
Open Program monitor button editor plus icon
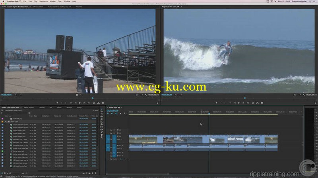pyautogui.click(x=315, y=103)
